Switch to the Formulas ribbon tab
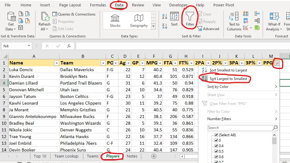Screen dimensions: 290x163 click(98, 5)
